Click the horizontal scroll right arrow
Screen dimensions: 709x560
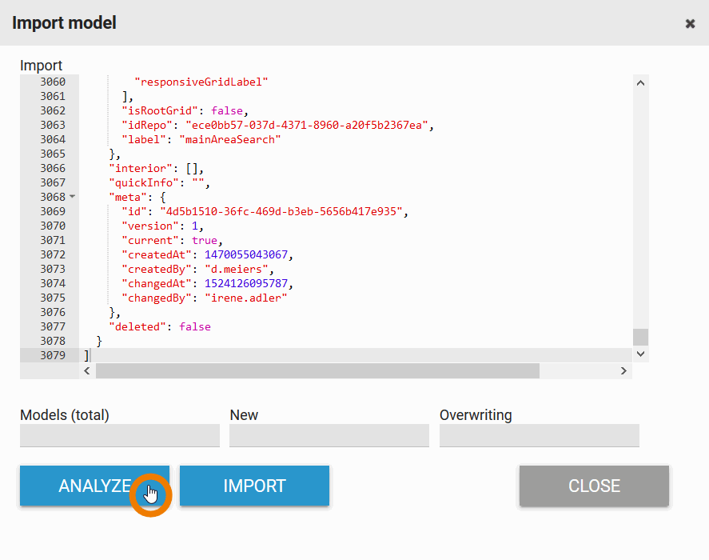coord(623,371)
